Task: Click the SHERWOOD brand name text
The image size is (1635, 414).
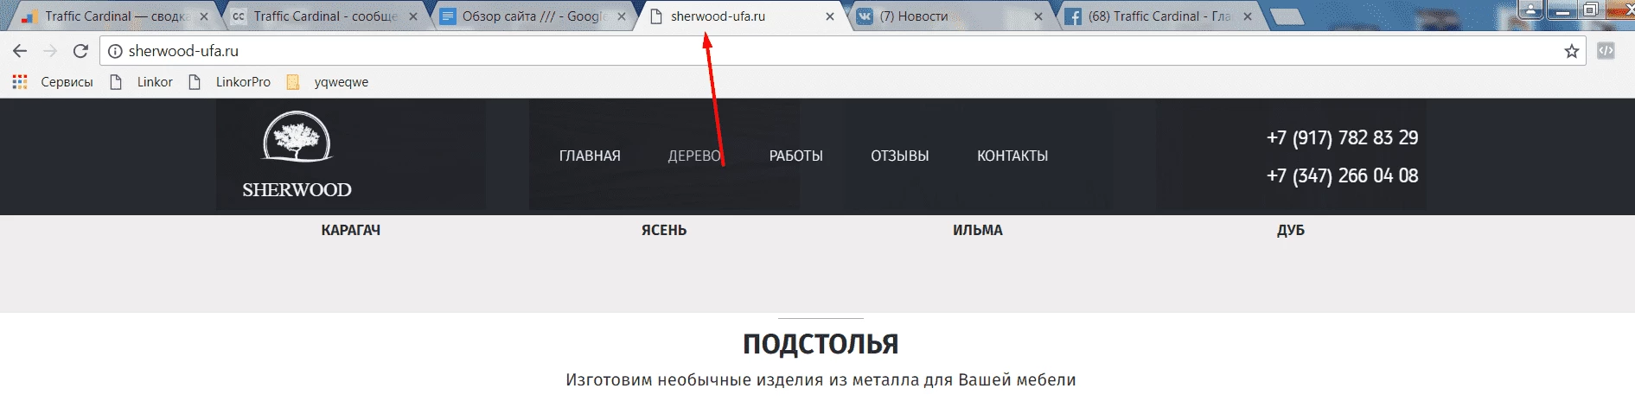Action: click(297, 190)
